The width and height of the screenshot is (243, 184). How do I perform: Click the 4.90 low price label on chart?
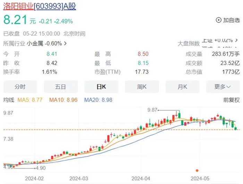click(41, 168)
